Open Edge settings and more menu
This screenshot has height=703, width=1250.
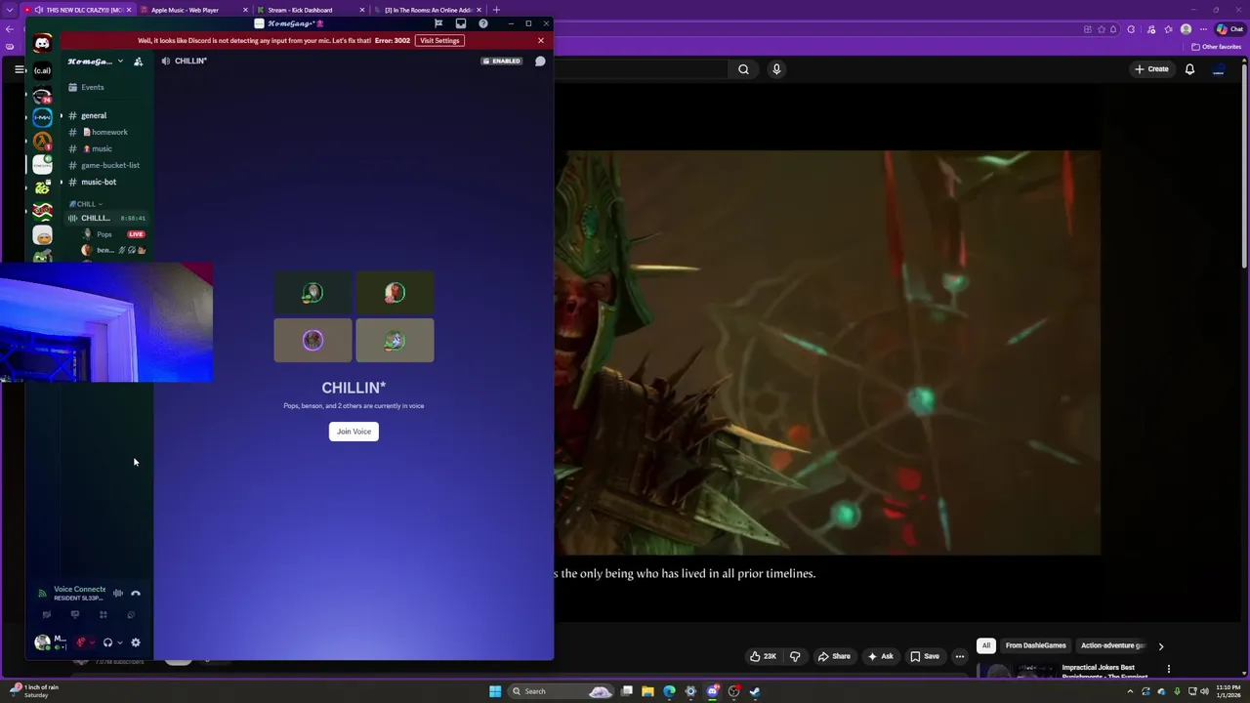coord(1203,29)
